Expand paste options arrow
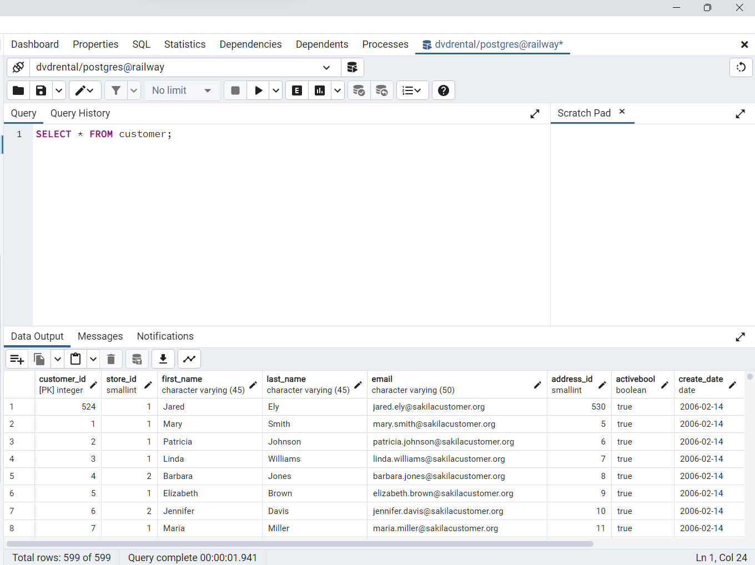Screen dimensions: 755x565 point(93,359)
